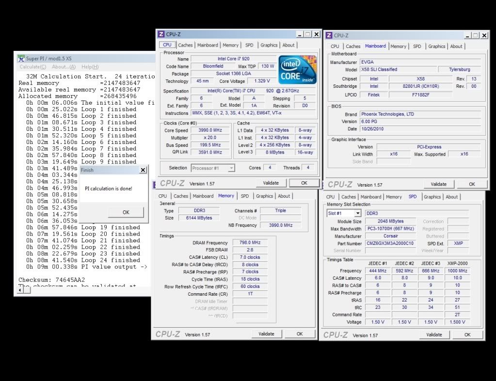The image size is (496, 381).
Task: Switch to SPD tab in top-left CPU-Z window
Action: [249, 45]
